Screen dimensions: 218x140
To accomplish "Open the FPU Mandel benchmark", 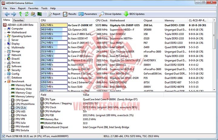I will (22, 126).
